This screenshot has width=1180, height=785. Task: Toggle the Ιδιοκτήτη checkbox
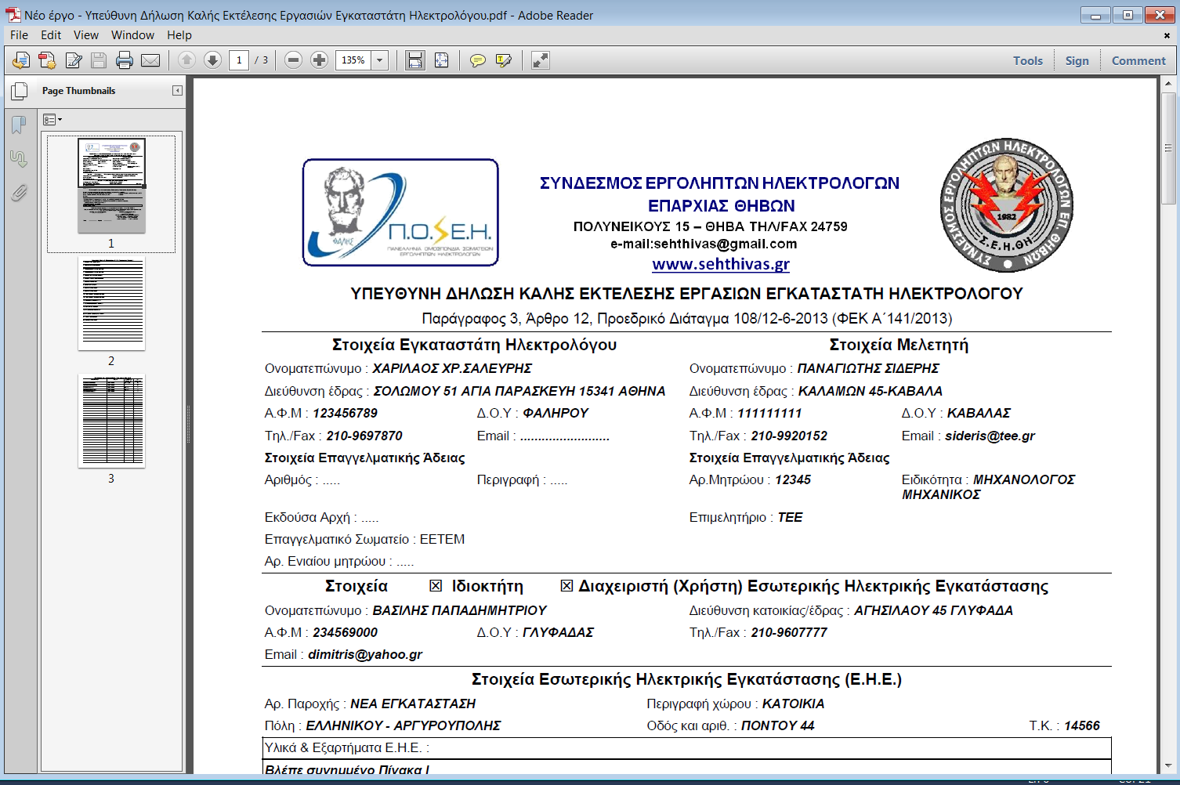tap(436, 586)
